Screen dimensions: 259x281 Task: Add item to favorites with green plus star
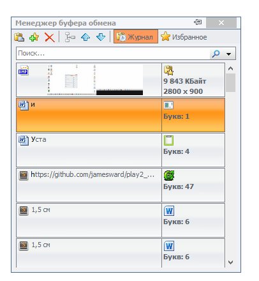[34, 37]
